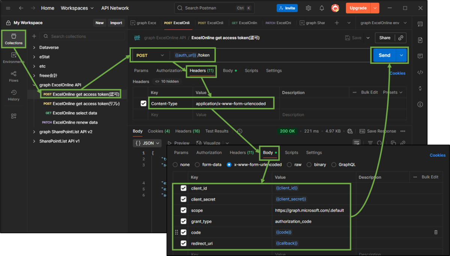Click the Invite button

coord(287,8)
